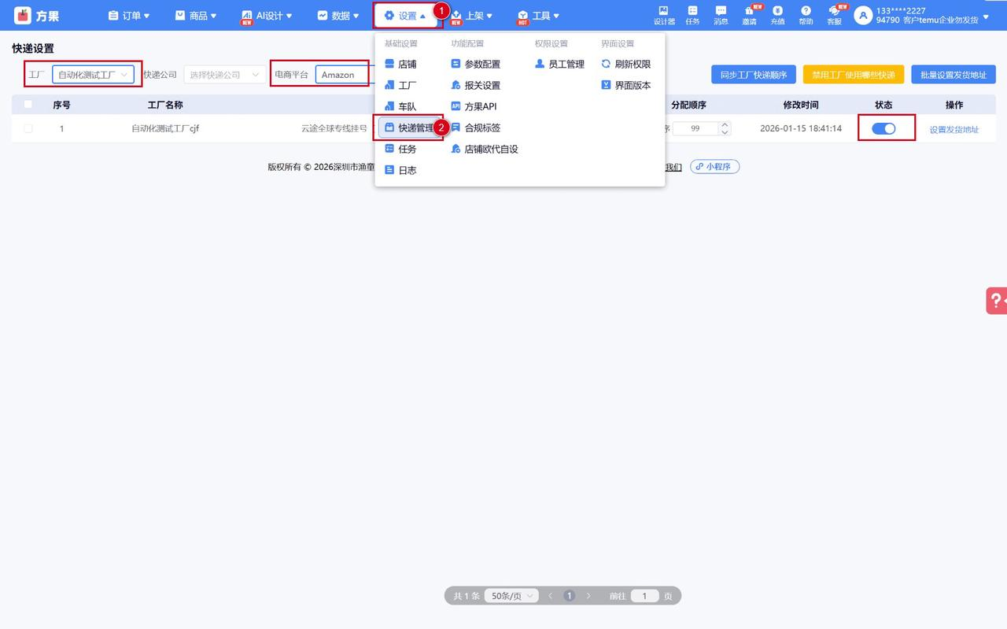Click the 刷新权限 refresh icon

(x=606, y=64)
